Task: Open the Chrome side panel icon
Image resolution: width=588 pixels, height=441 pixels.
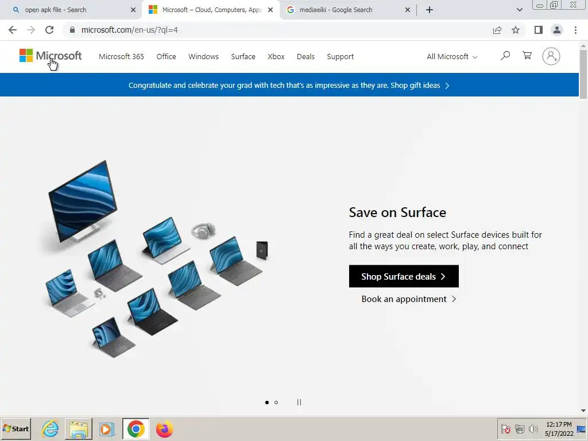Action: click(539, 30)
